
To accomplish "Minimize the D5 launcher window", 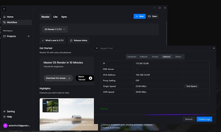I will click(x=154, y=8).
